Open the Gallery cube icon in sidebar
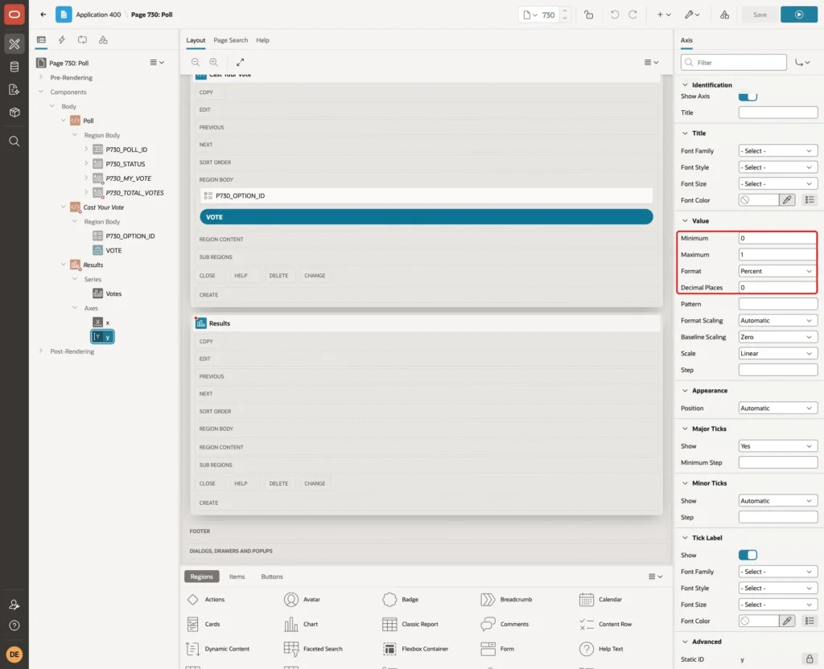 (14, 112)
